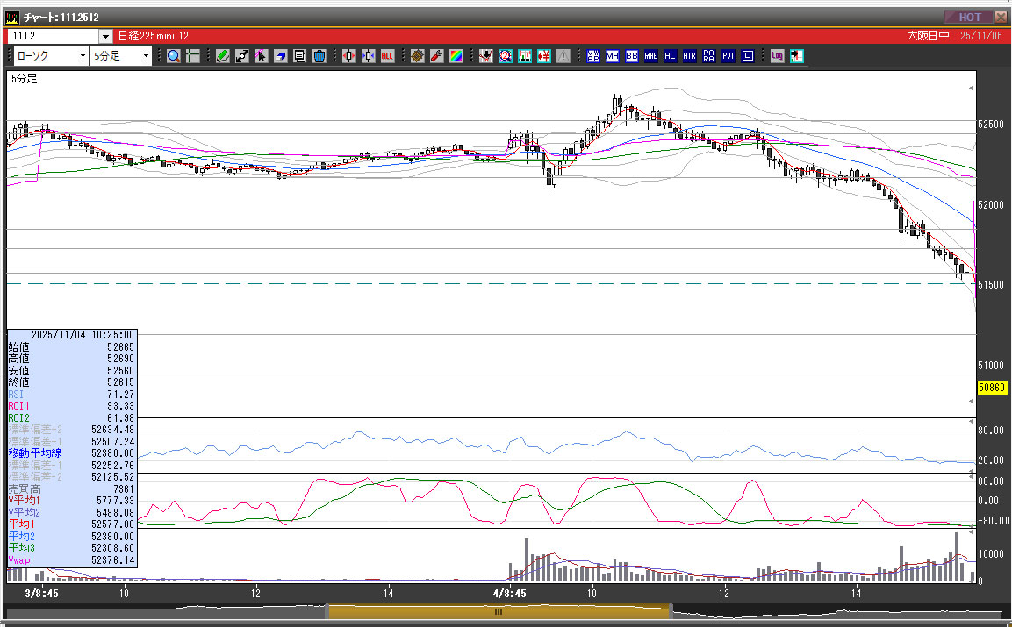Enable the Log scale display

pyautogui.click(x=778, y=56)
